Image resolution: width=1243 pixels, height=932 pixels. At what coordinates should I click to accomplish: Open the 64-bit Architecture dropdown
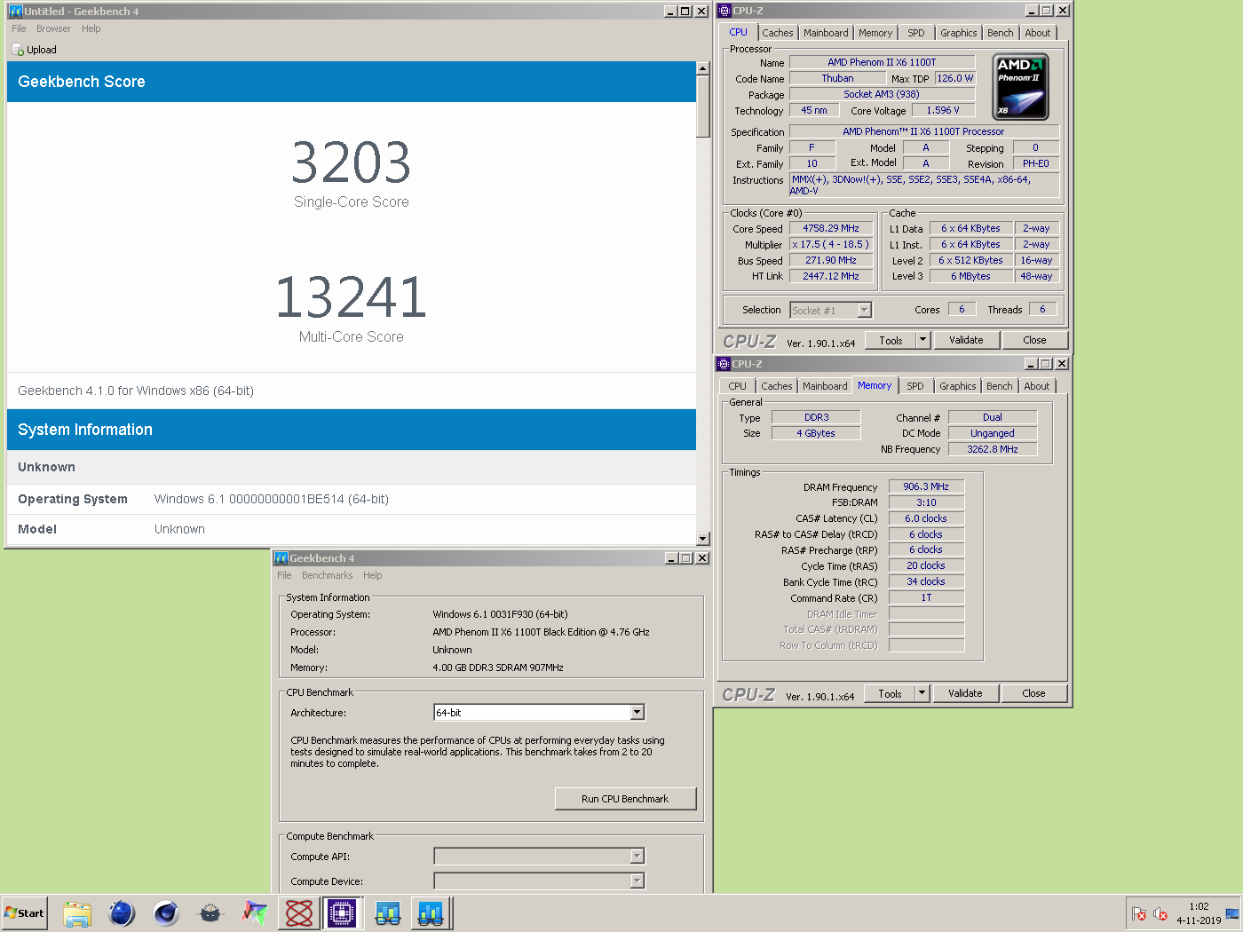click(x=637, y=713)
